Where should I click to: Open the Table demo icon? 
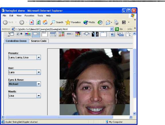pyautogui.click(x=112, y=34)
